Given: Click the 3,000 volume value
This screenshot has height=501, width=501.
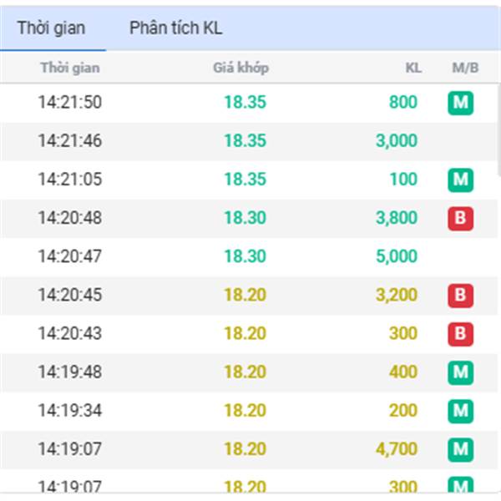Looking at the screenshot, I should (x=397, y=141).
